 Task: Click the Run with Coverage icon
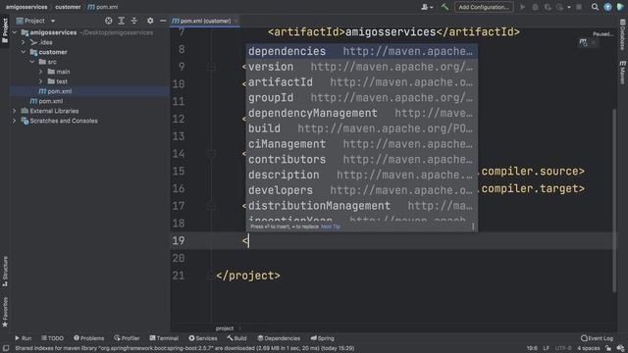tap(548, 7)
